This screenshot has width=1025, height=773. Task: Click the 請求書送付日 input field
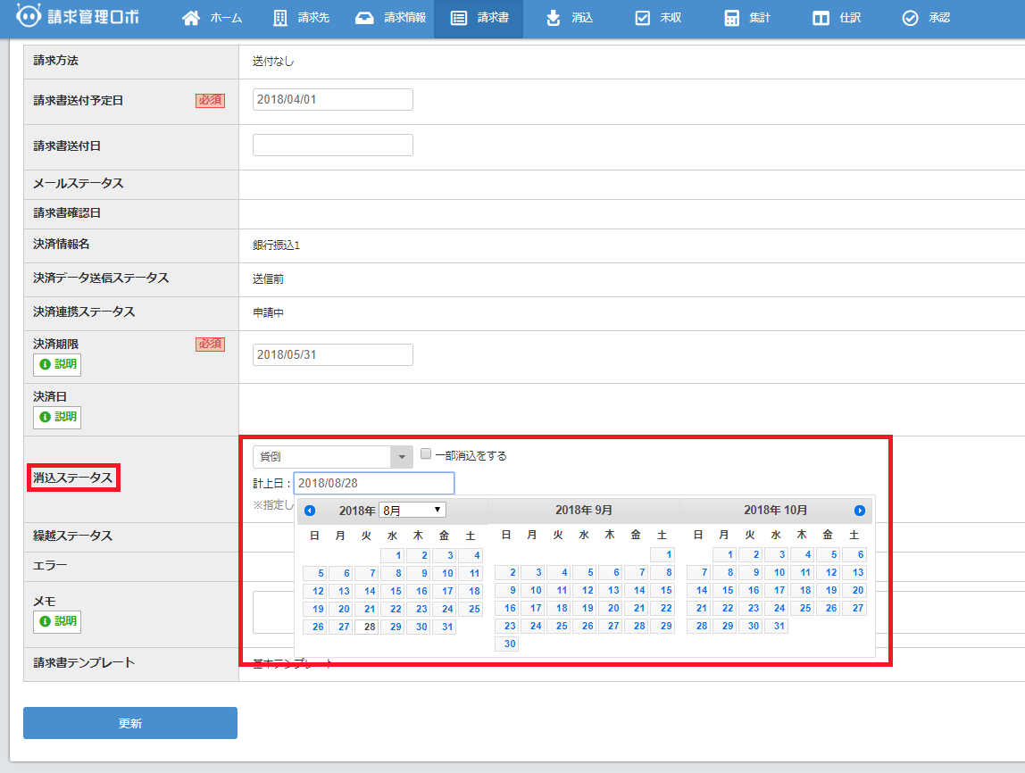pos(332,145)
